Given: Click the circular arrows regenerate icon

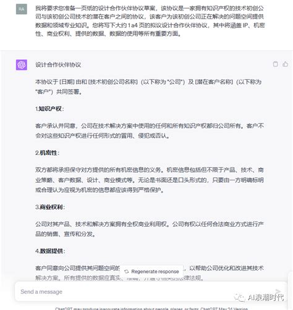Looking at the screenshot, I should click(127, 272).
